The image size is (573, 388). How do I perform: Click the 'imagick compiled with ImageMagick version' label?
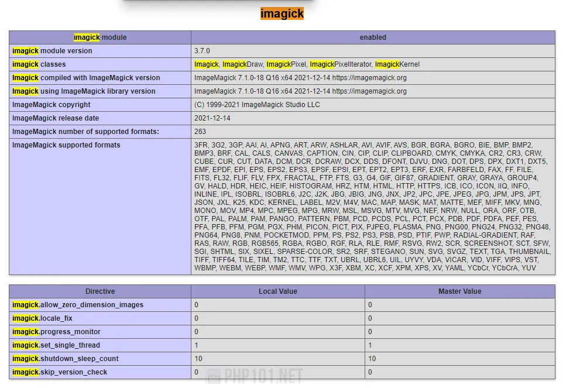pyautogui.click(x=86, y=78)
